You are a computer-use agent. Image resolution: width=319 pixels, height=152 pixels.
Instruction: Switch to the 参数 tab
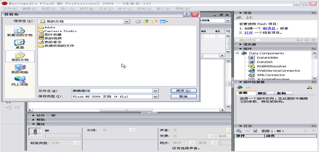click(x=246, y=93)
